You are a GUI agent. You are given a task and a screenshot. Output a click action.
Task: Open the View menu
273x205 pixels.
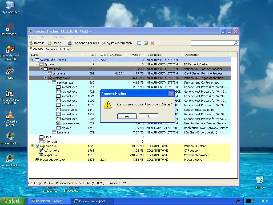[44, 37]
